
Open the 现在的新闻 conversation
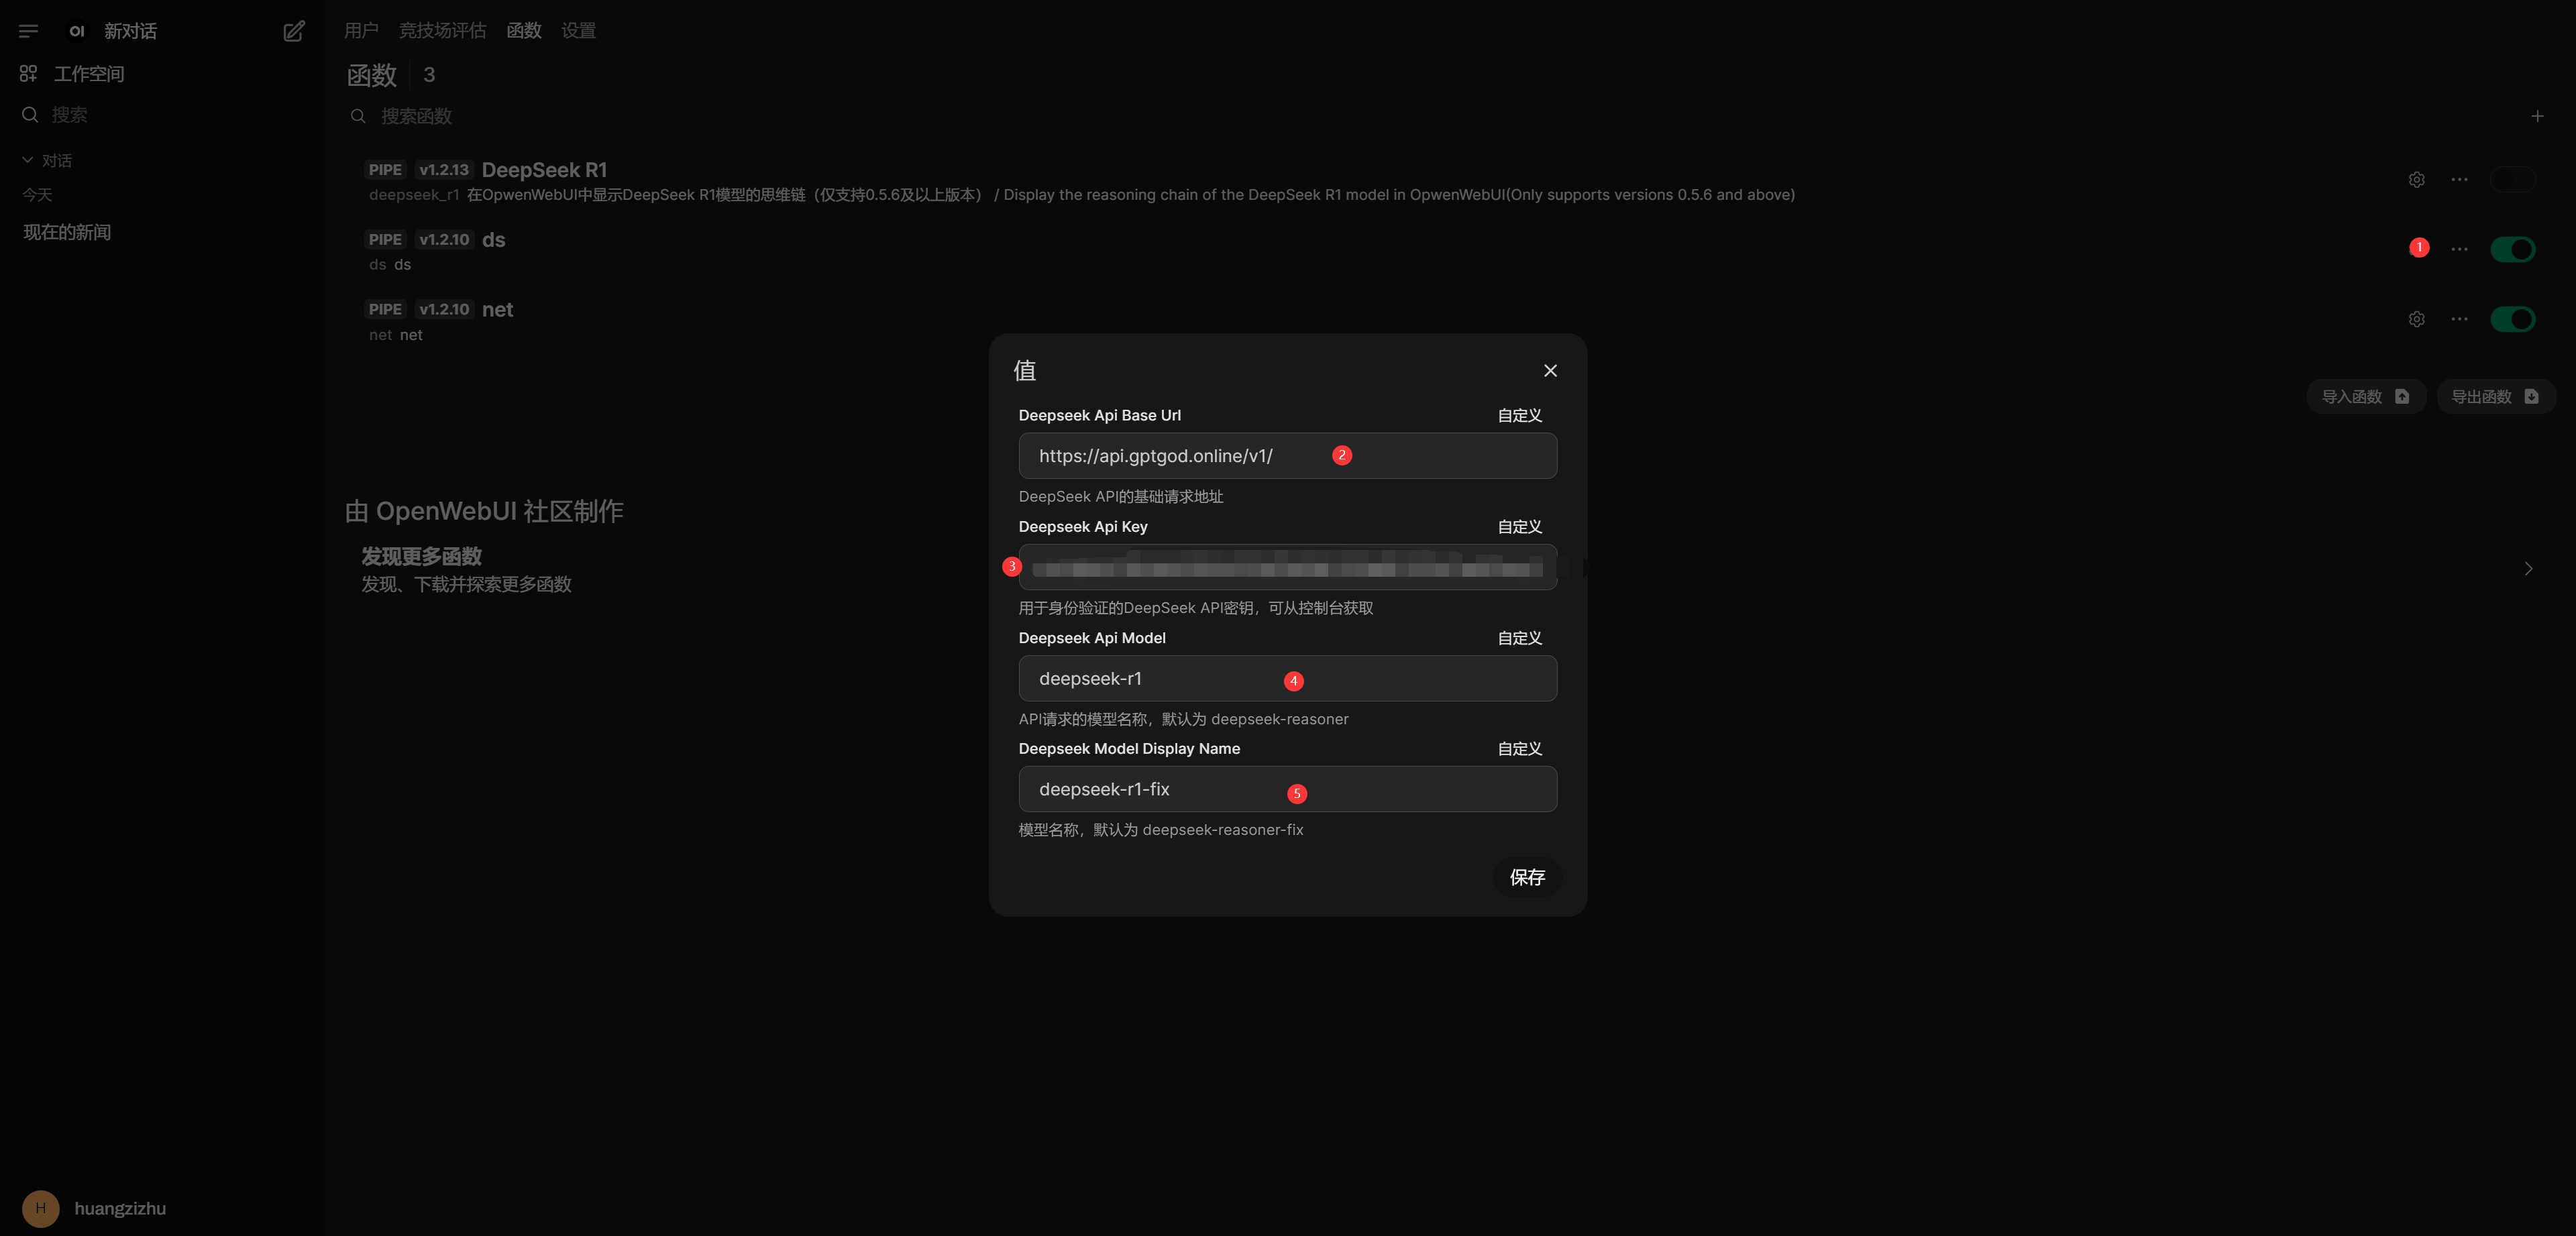pos(67,232)
